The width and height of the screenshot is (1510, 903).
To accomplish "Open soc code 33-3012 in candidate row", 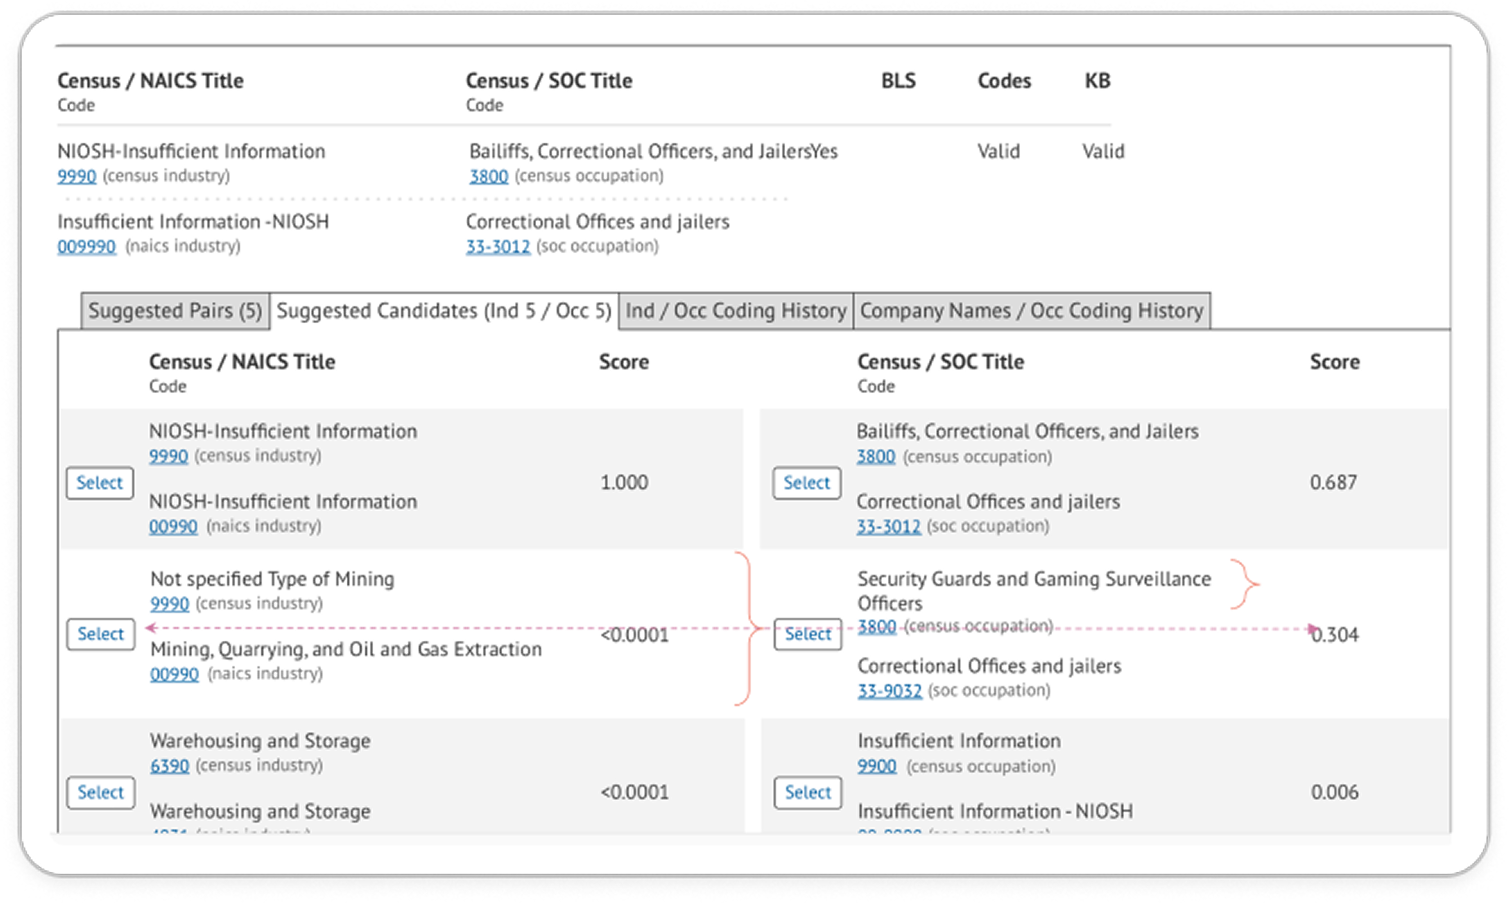I will click(x=889, y=526).
